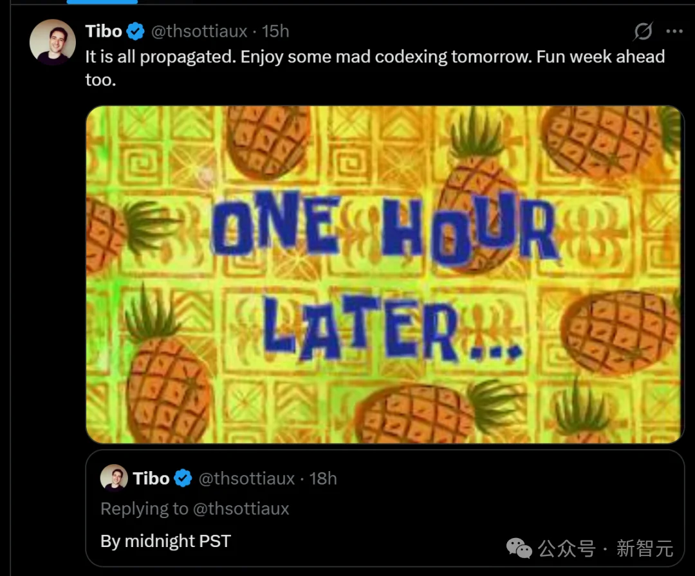Open the One Hour Later meme image
695x576 pixels.
(385, 274)
